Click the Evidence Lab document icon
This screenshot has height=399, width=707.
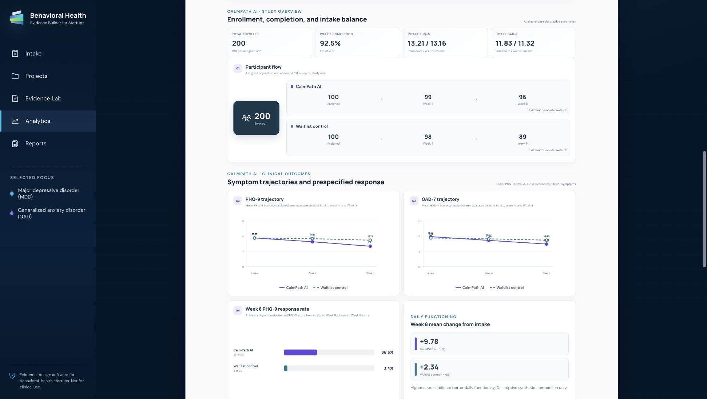(15, 98)
